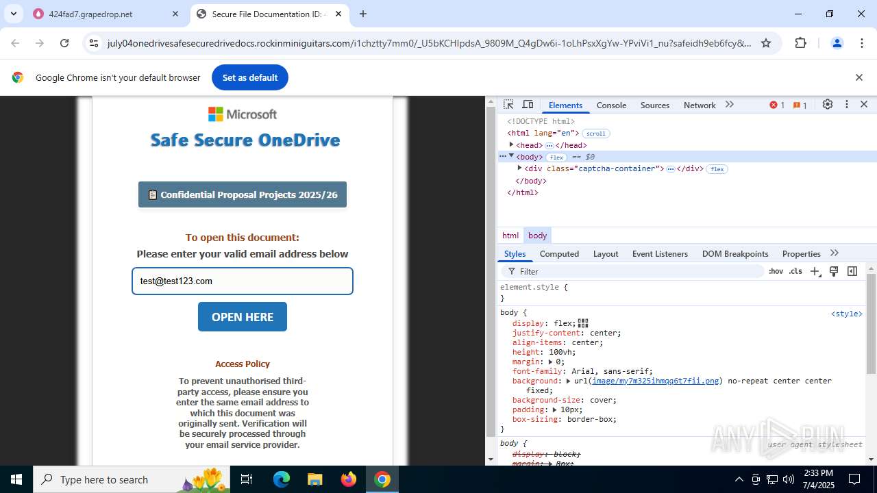Image resolution: width=877 pixels, height=493 pixels.
Task: Show more DevTools panels via double chevron
Action: 730,105
